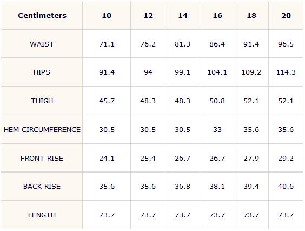Click thigh value 50.8 for size 16
Viewport: 305px width, 231px height.
pyautogui.click(x=217, y=101)
